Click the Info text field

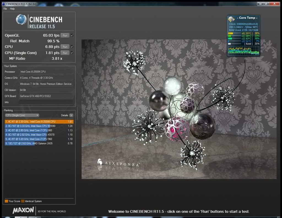(46, 102)
